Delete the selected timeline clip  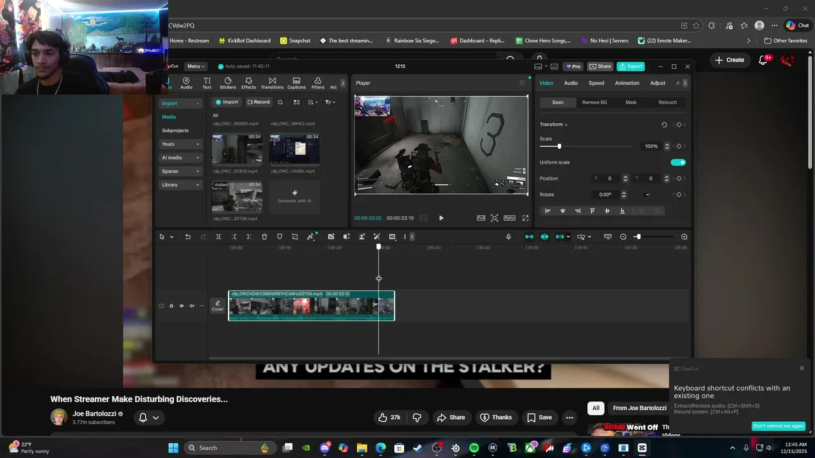point(264,237)
